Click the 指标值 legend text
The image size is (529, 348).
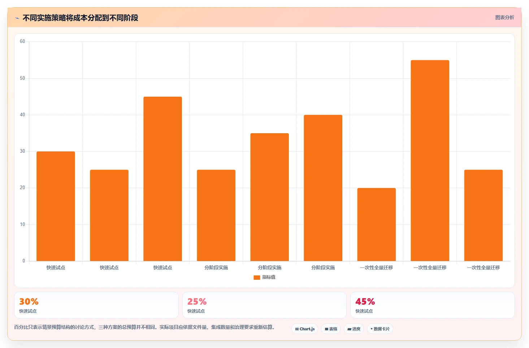(x=269, y=277)
